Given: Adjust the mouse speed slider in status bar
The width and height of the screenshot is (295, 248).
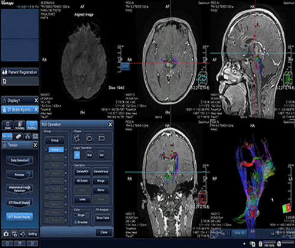Looking at the screenshot, I should 270,242.
